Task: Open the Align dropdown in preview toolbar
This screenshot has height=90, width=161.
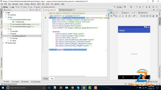Action: [x=135, y=16]
